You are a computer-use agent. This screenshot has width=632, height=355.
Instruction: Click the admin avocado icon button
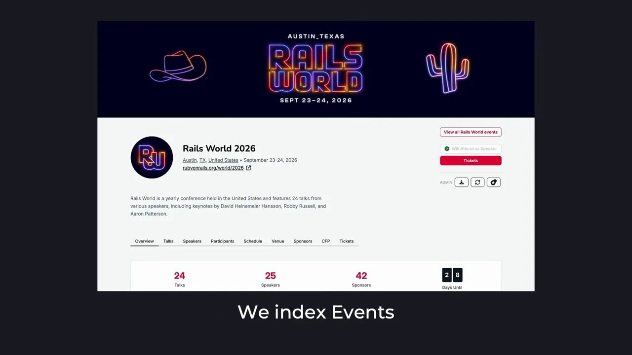(494, 182)
